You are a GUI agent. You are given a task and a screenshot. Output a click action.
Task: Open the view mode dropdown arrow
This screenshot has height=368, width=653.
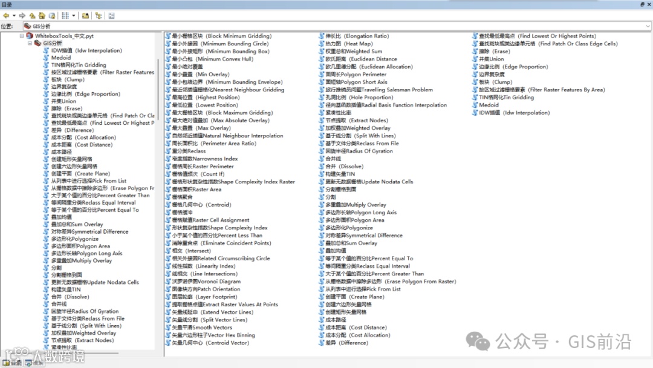click(74, 16)
